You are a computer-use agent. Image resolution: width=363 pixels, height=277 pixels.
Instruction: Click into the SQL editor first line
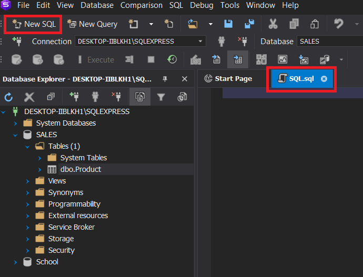[x=293, y=93]
